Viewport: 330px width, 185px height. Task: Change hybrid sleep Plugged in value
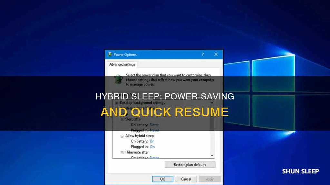pos(152,147)
